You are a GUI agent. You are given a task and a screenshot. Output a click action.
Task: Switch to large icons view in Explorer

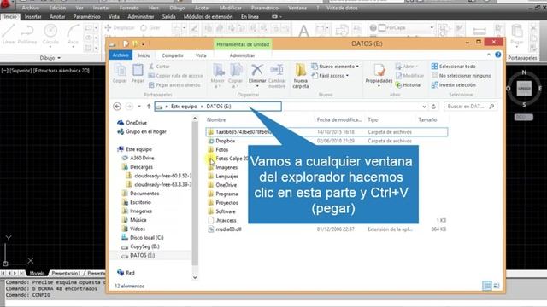(x=497, y=286)
